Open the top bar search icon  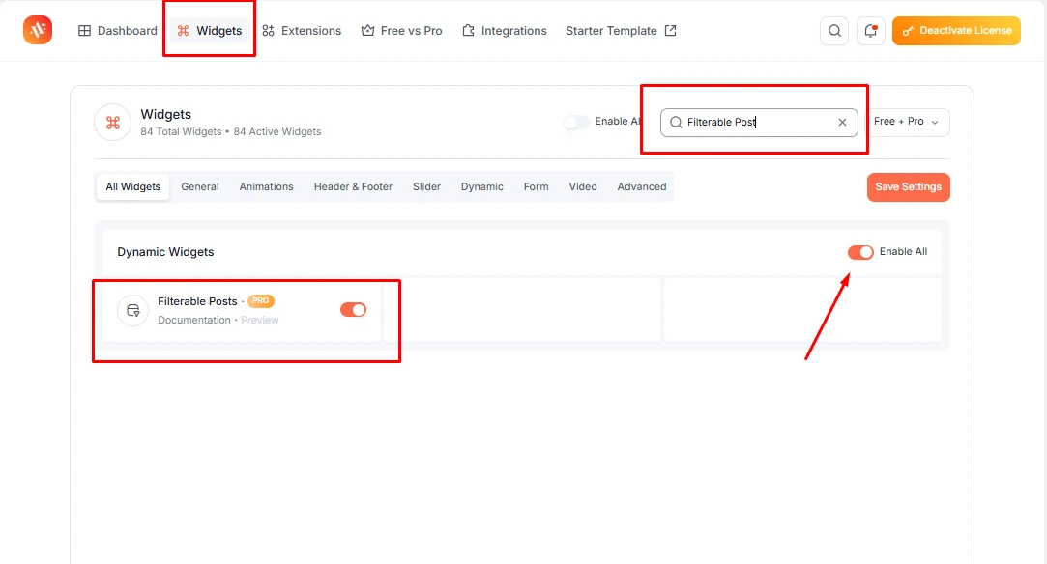[834, 31]
